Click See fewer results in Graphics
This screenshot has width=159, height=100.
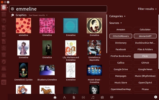[x=38, y=15]
